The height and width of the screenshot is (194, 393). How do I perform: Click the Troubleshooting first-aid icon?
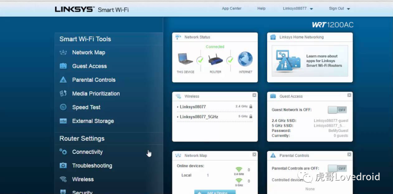pos(63,166)
